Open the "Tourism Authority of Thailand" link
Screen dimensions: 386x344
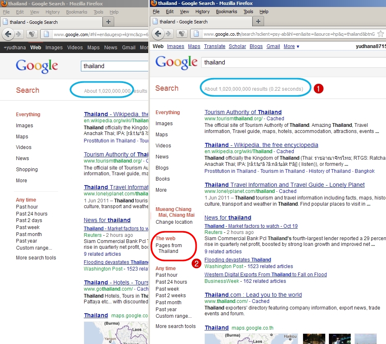coord(243,112)
